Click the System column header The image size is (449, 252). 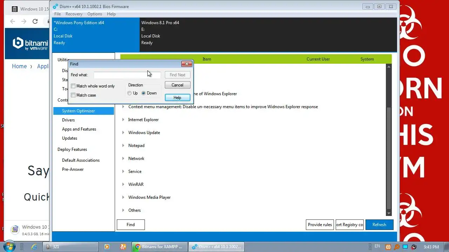coord(367,59)
